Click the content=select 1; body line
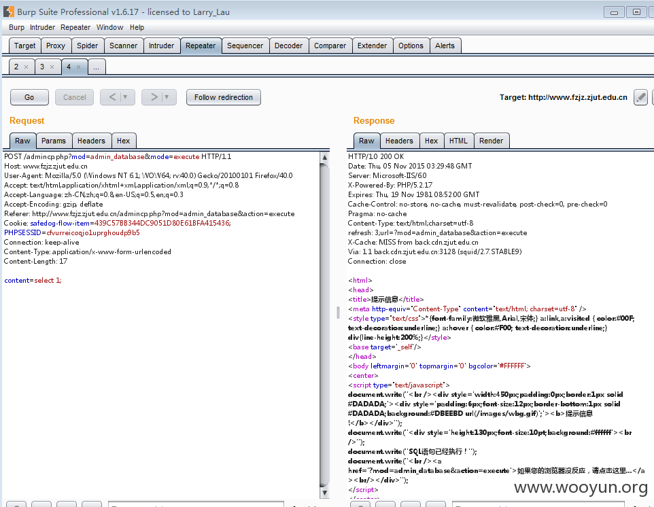This screenshot has width=654, height=507. click(33, 280)
